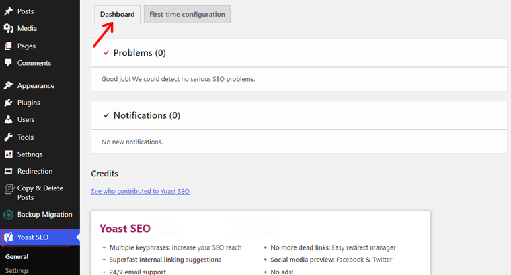Click 'Social media preview' feature line
Image resolution: width=511 pixels, height=275 pixels.
(331, 260)
